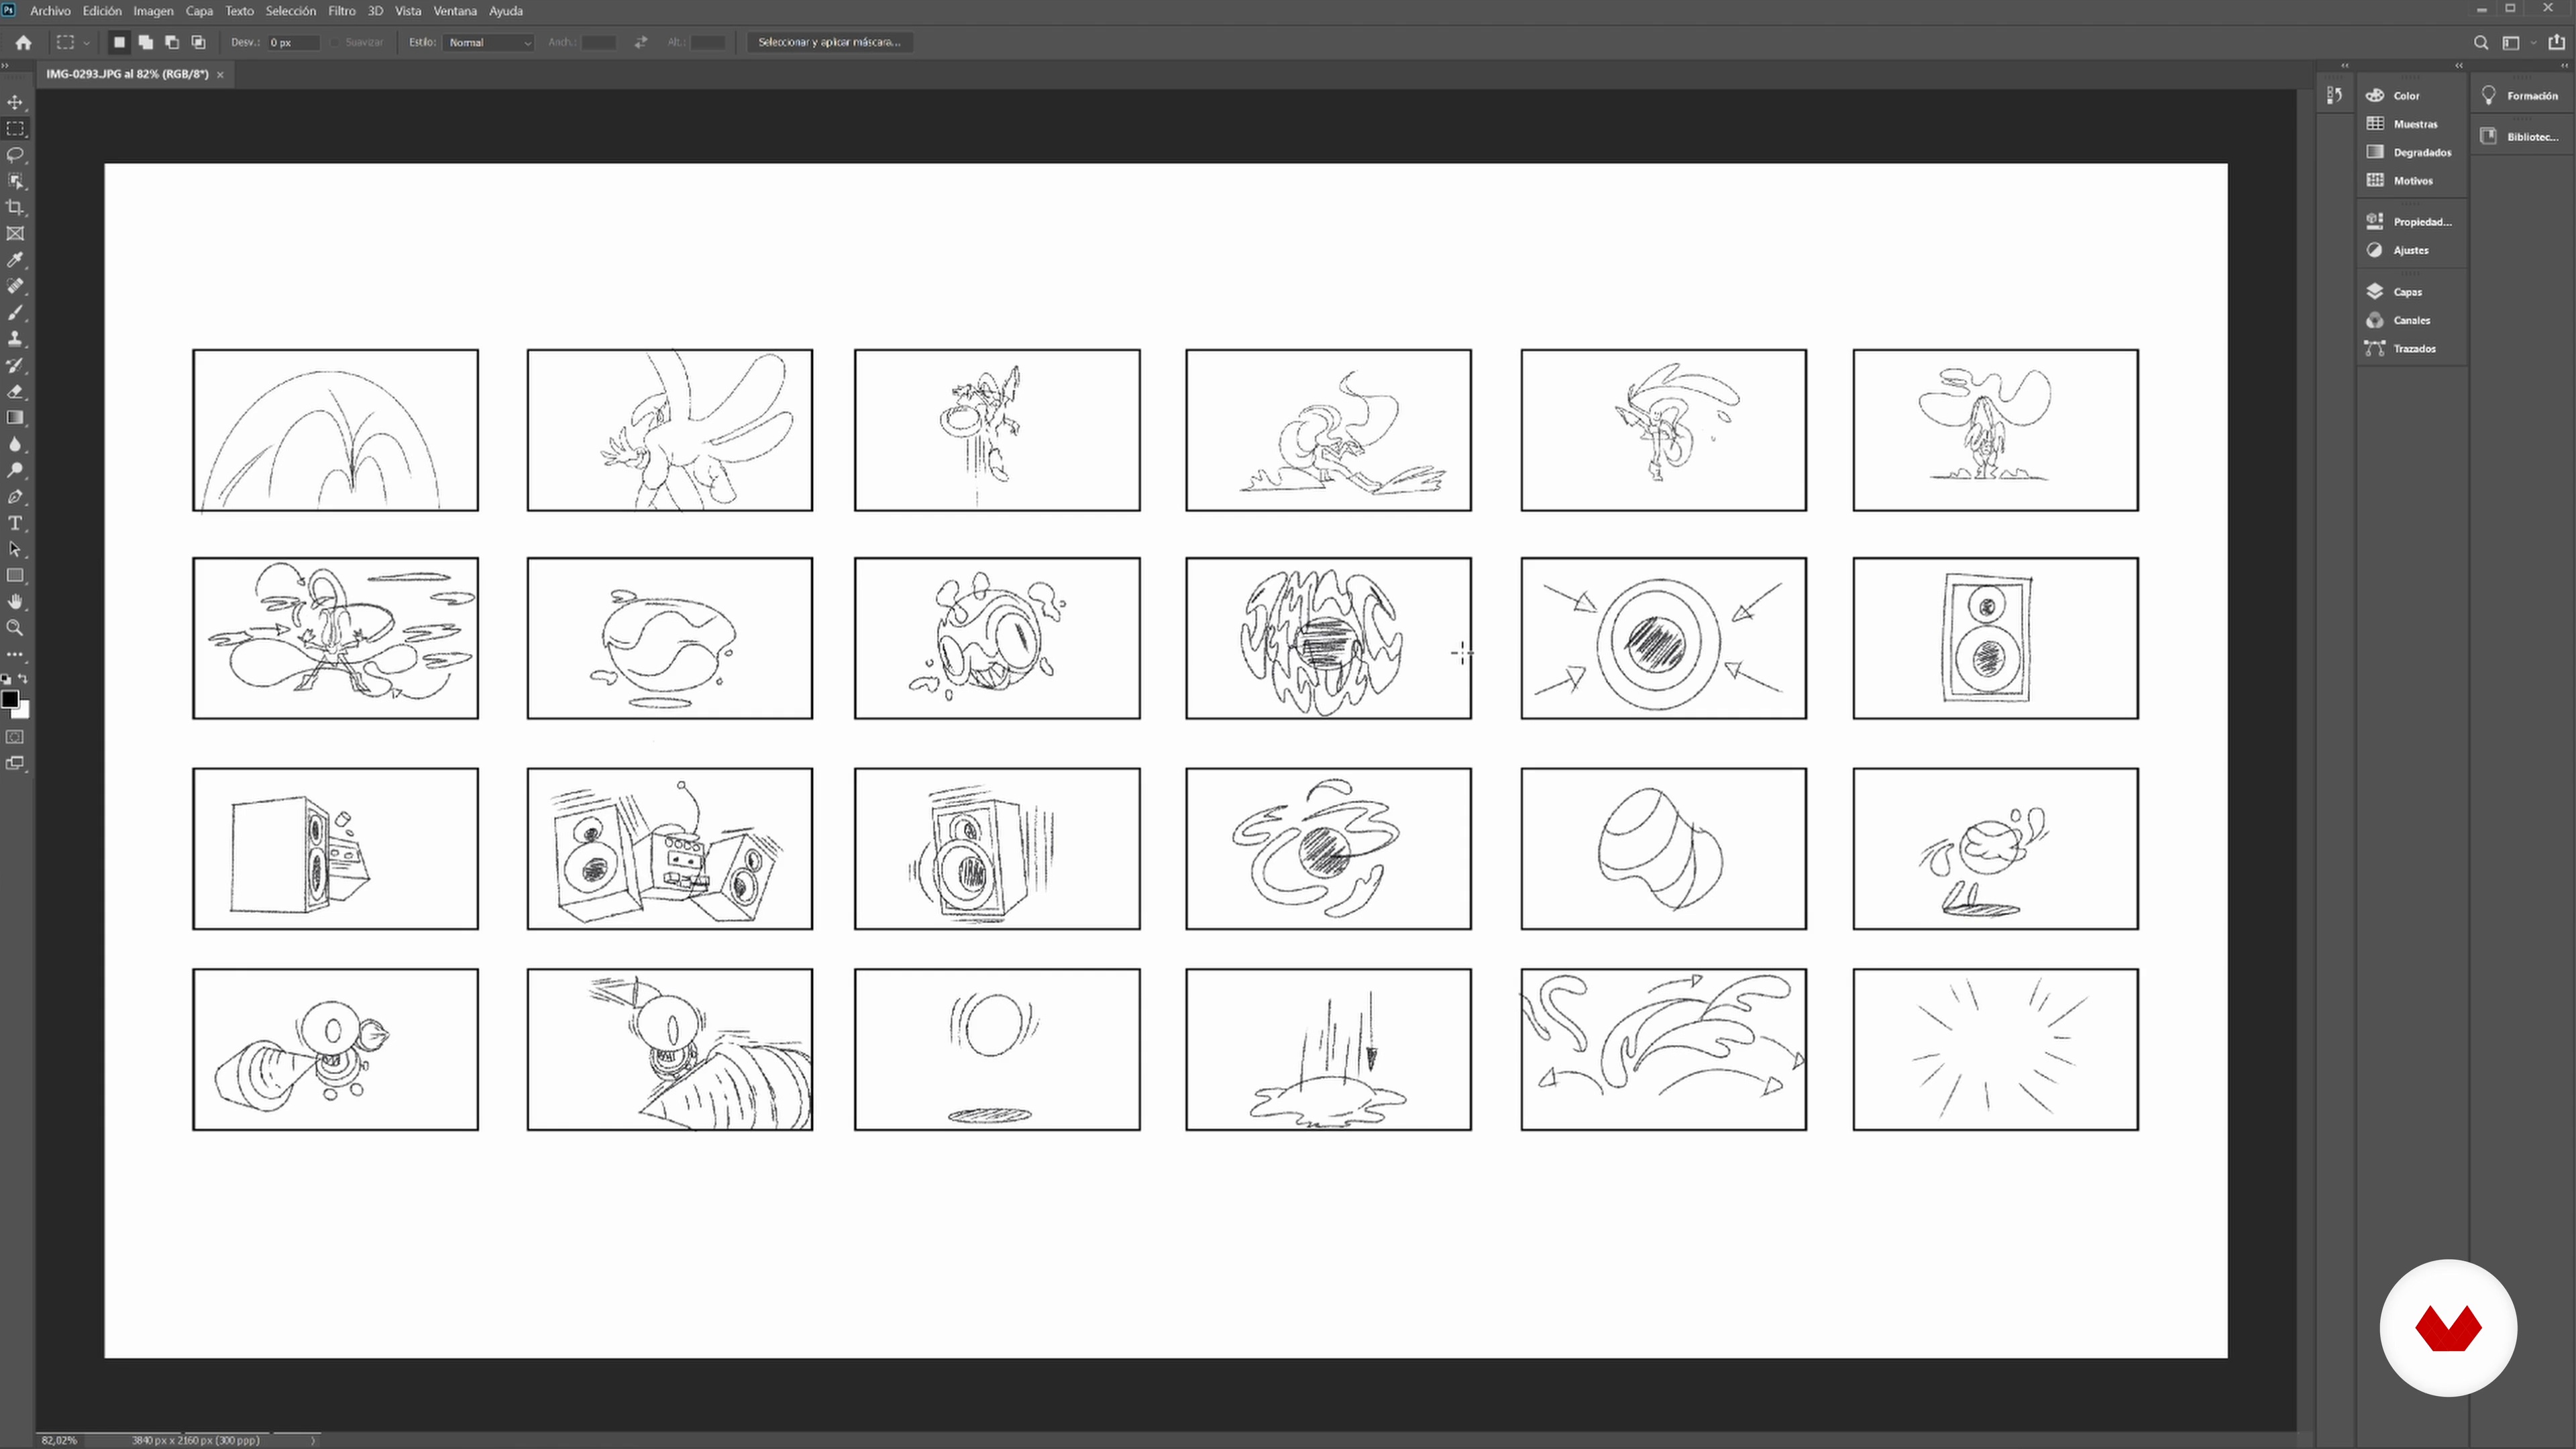Select the Clone Stamp tool
The height and width of the screenshot is (1449, 2576).
point(15,339)
